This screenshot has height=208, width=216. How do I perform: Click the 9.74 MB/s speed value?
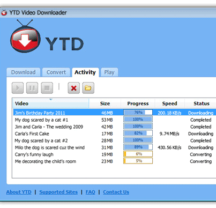click(x=169, y=133)
